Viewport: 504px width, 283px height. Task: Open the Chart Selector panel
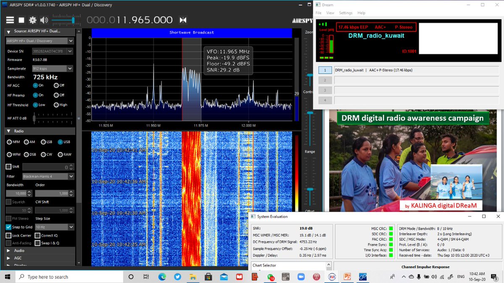(264, 265)
